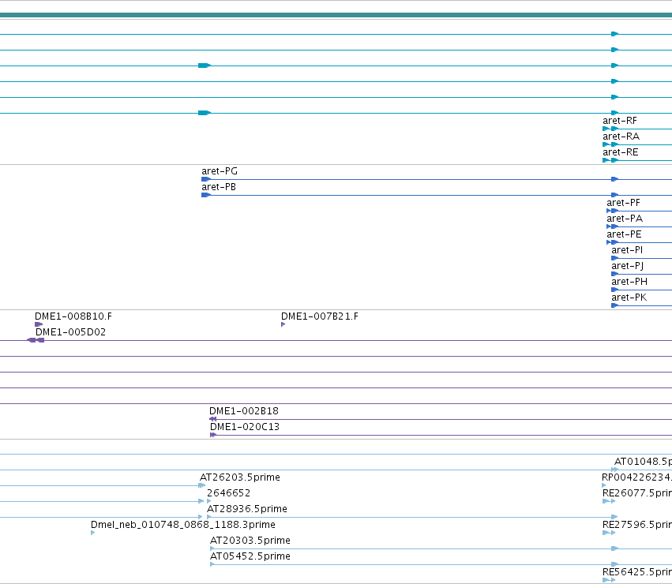Click the aret-PG protein label
Image resolution: width=672 pixels, height=584 pixels.
220,171
